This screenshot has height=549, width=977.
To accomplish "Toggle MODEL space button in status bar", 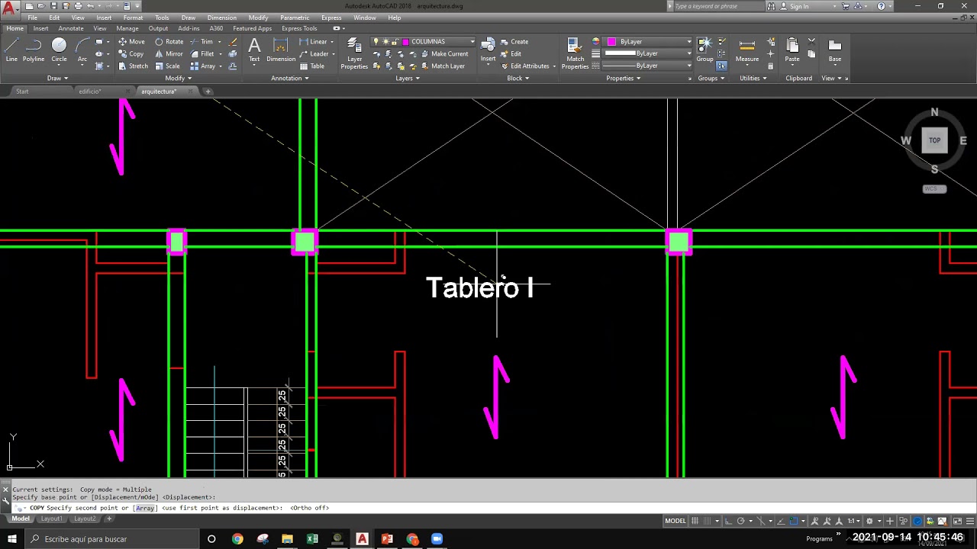I will 676,521.
